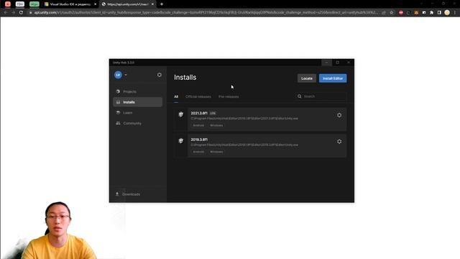Image resolution: width=460 pixels, height=259 pixels.
Task: Switch to the All tab
Action: point(176,96)
